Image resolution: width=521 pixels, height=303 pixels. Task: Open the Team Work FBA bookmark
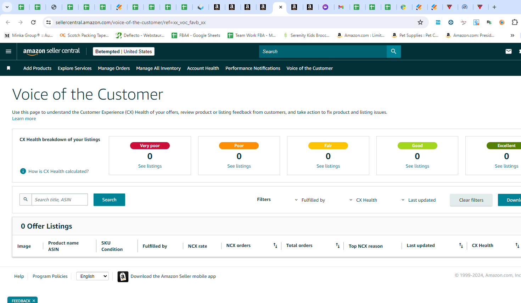pos(252,35)
